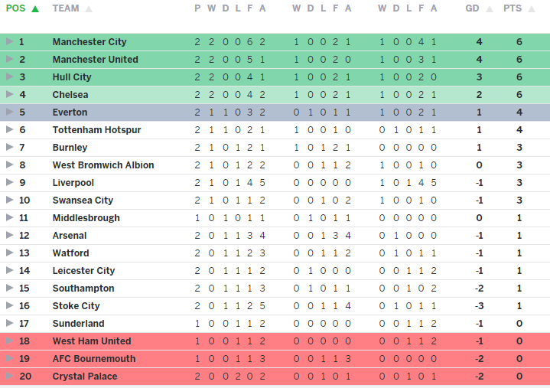Sort table by the PTS column label
This screenshot has width=550, height=388.
[512, 8]
